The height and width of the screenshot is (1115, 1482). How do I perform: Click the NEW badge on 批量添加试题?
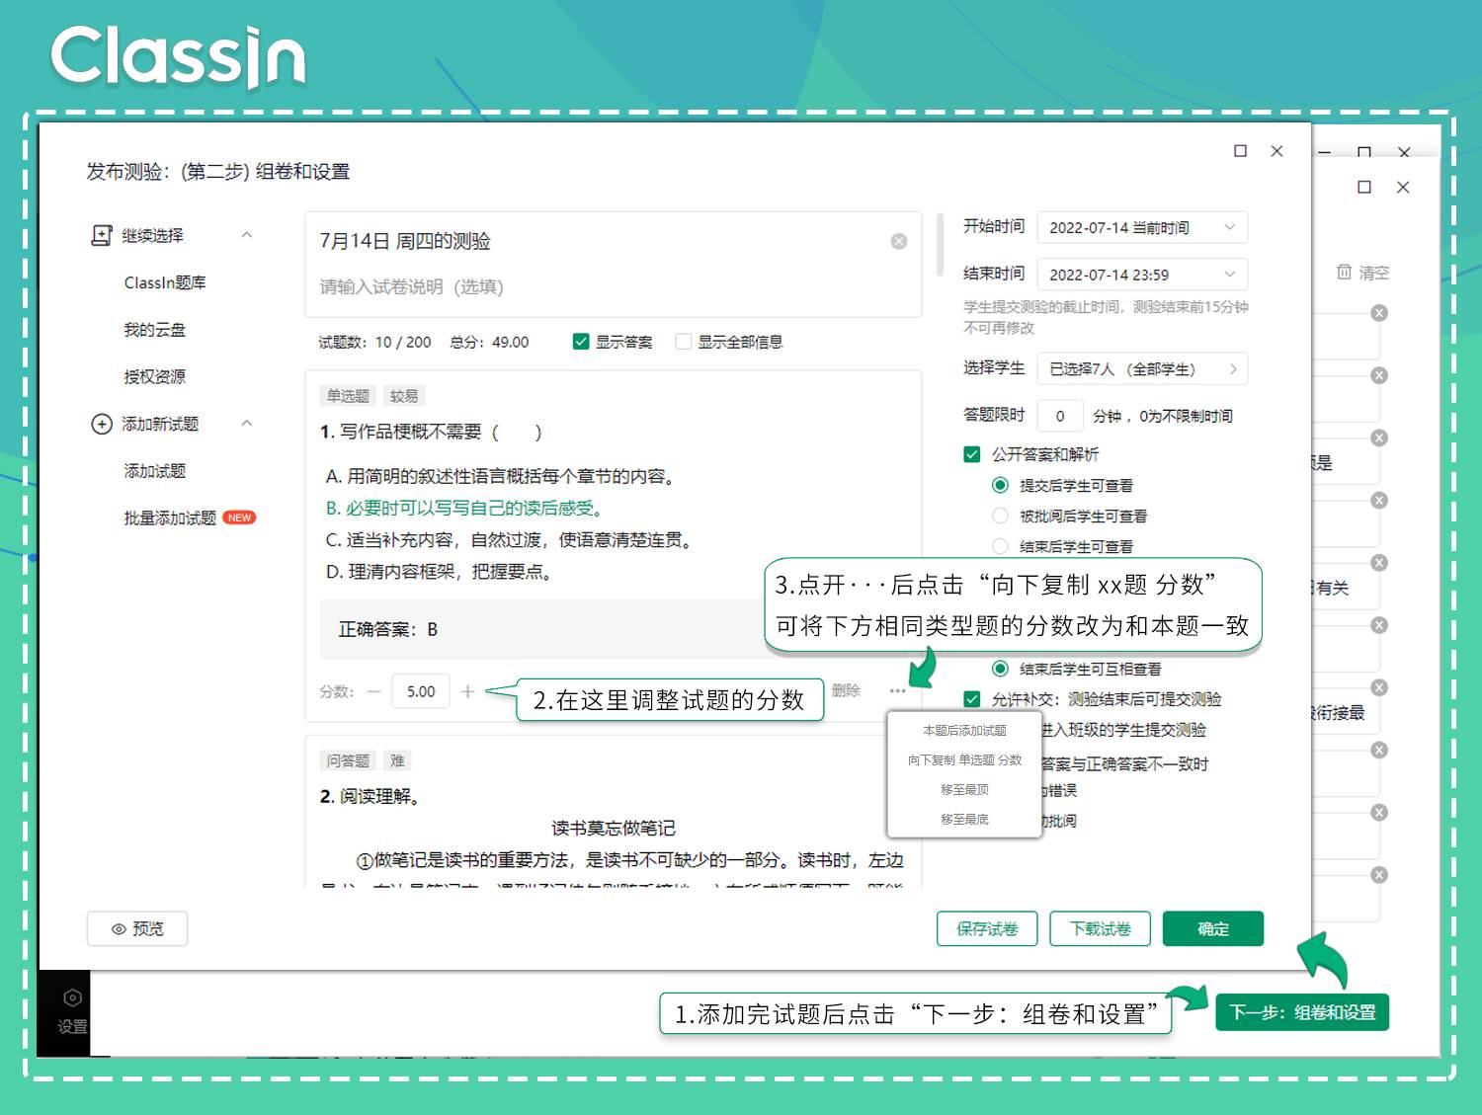(x=239, y=518)
